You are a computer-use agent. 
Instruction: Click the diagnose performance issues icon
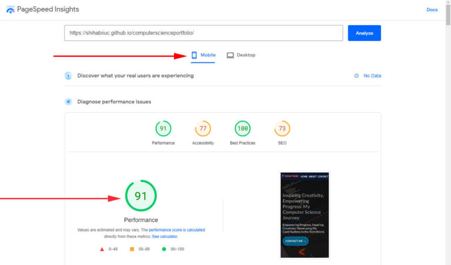(x=68, y=102)
